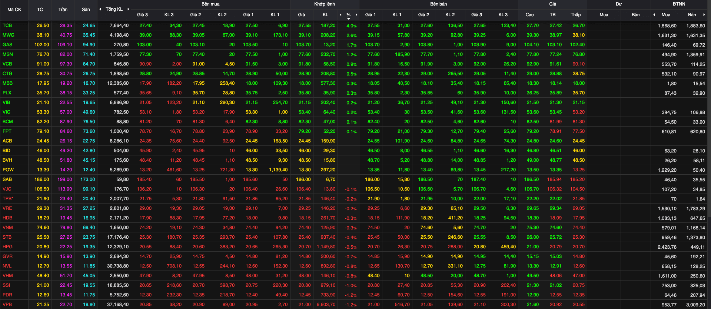
Task: Select VIB ticker symbol
Action: pos(6,103)
